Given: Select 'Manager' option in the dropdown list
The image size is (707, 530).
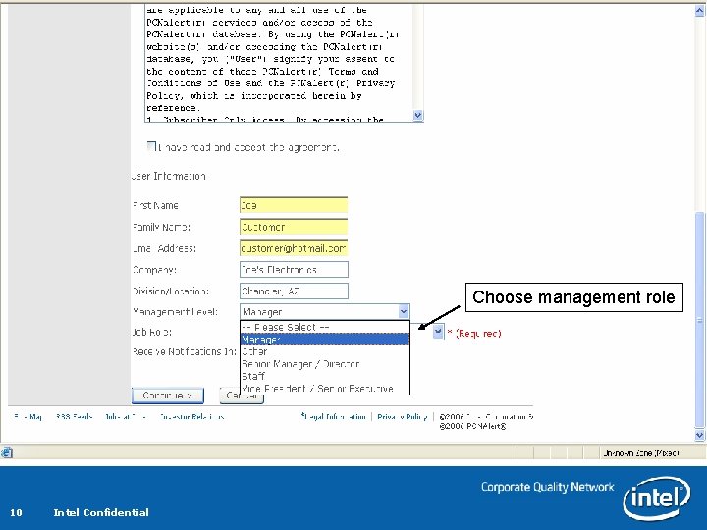Looking at the screenshot, I should coord(325,340).
